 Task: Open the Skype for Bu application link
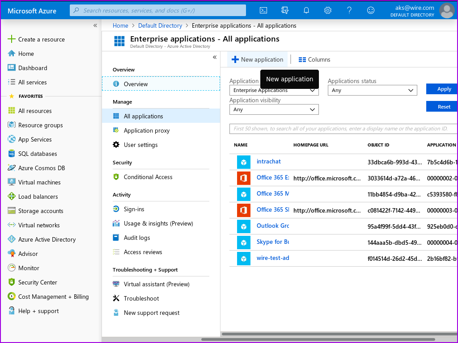coord(273,242)
